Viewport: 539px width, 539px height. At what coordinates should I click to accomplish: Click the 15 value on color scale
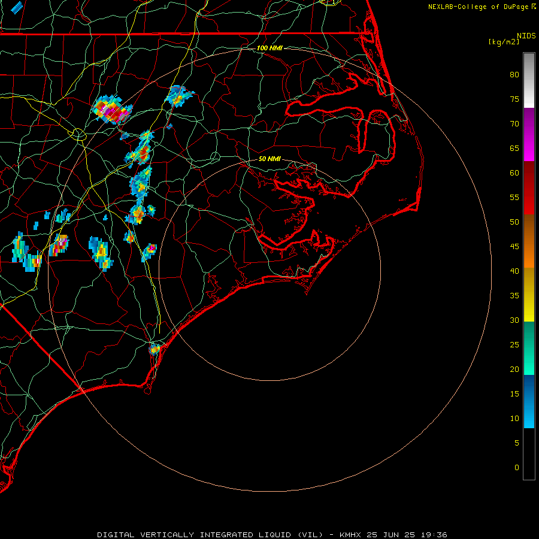514,394
